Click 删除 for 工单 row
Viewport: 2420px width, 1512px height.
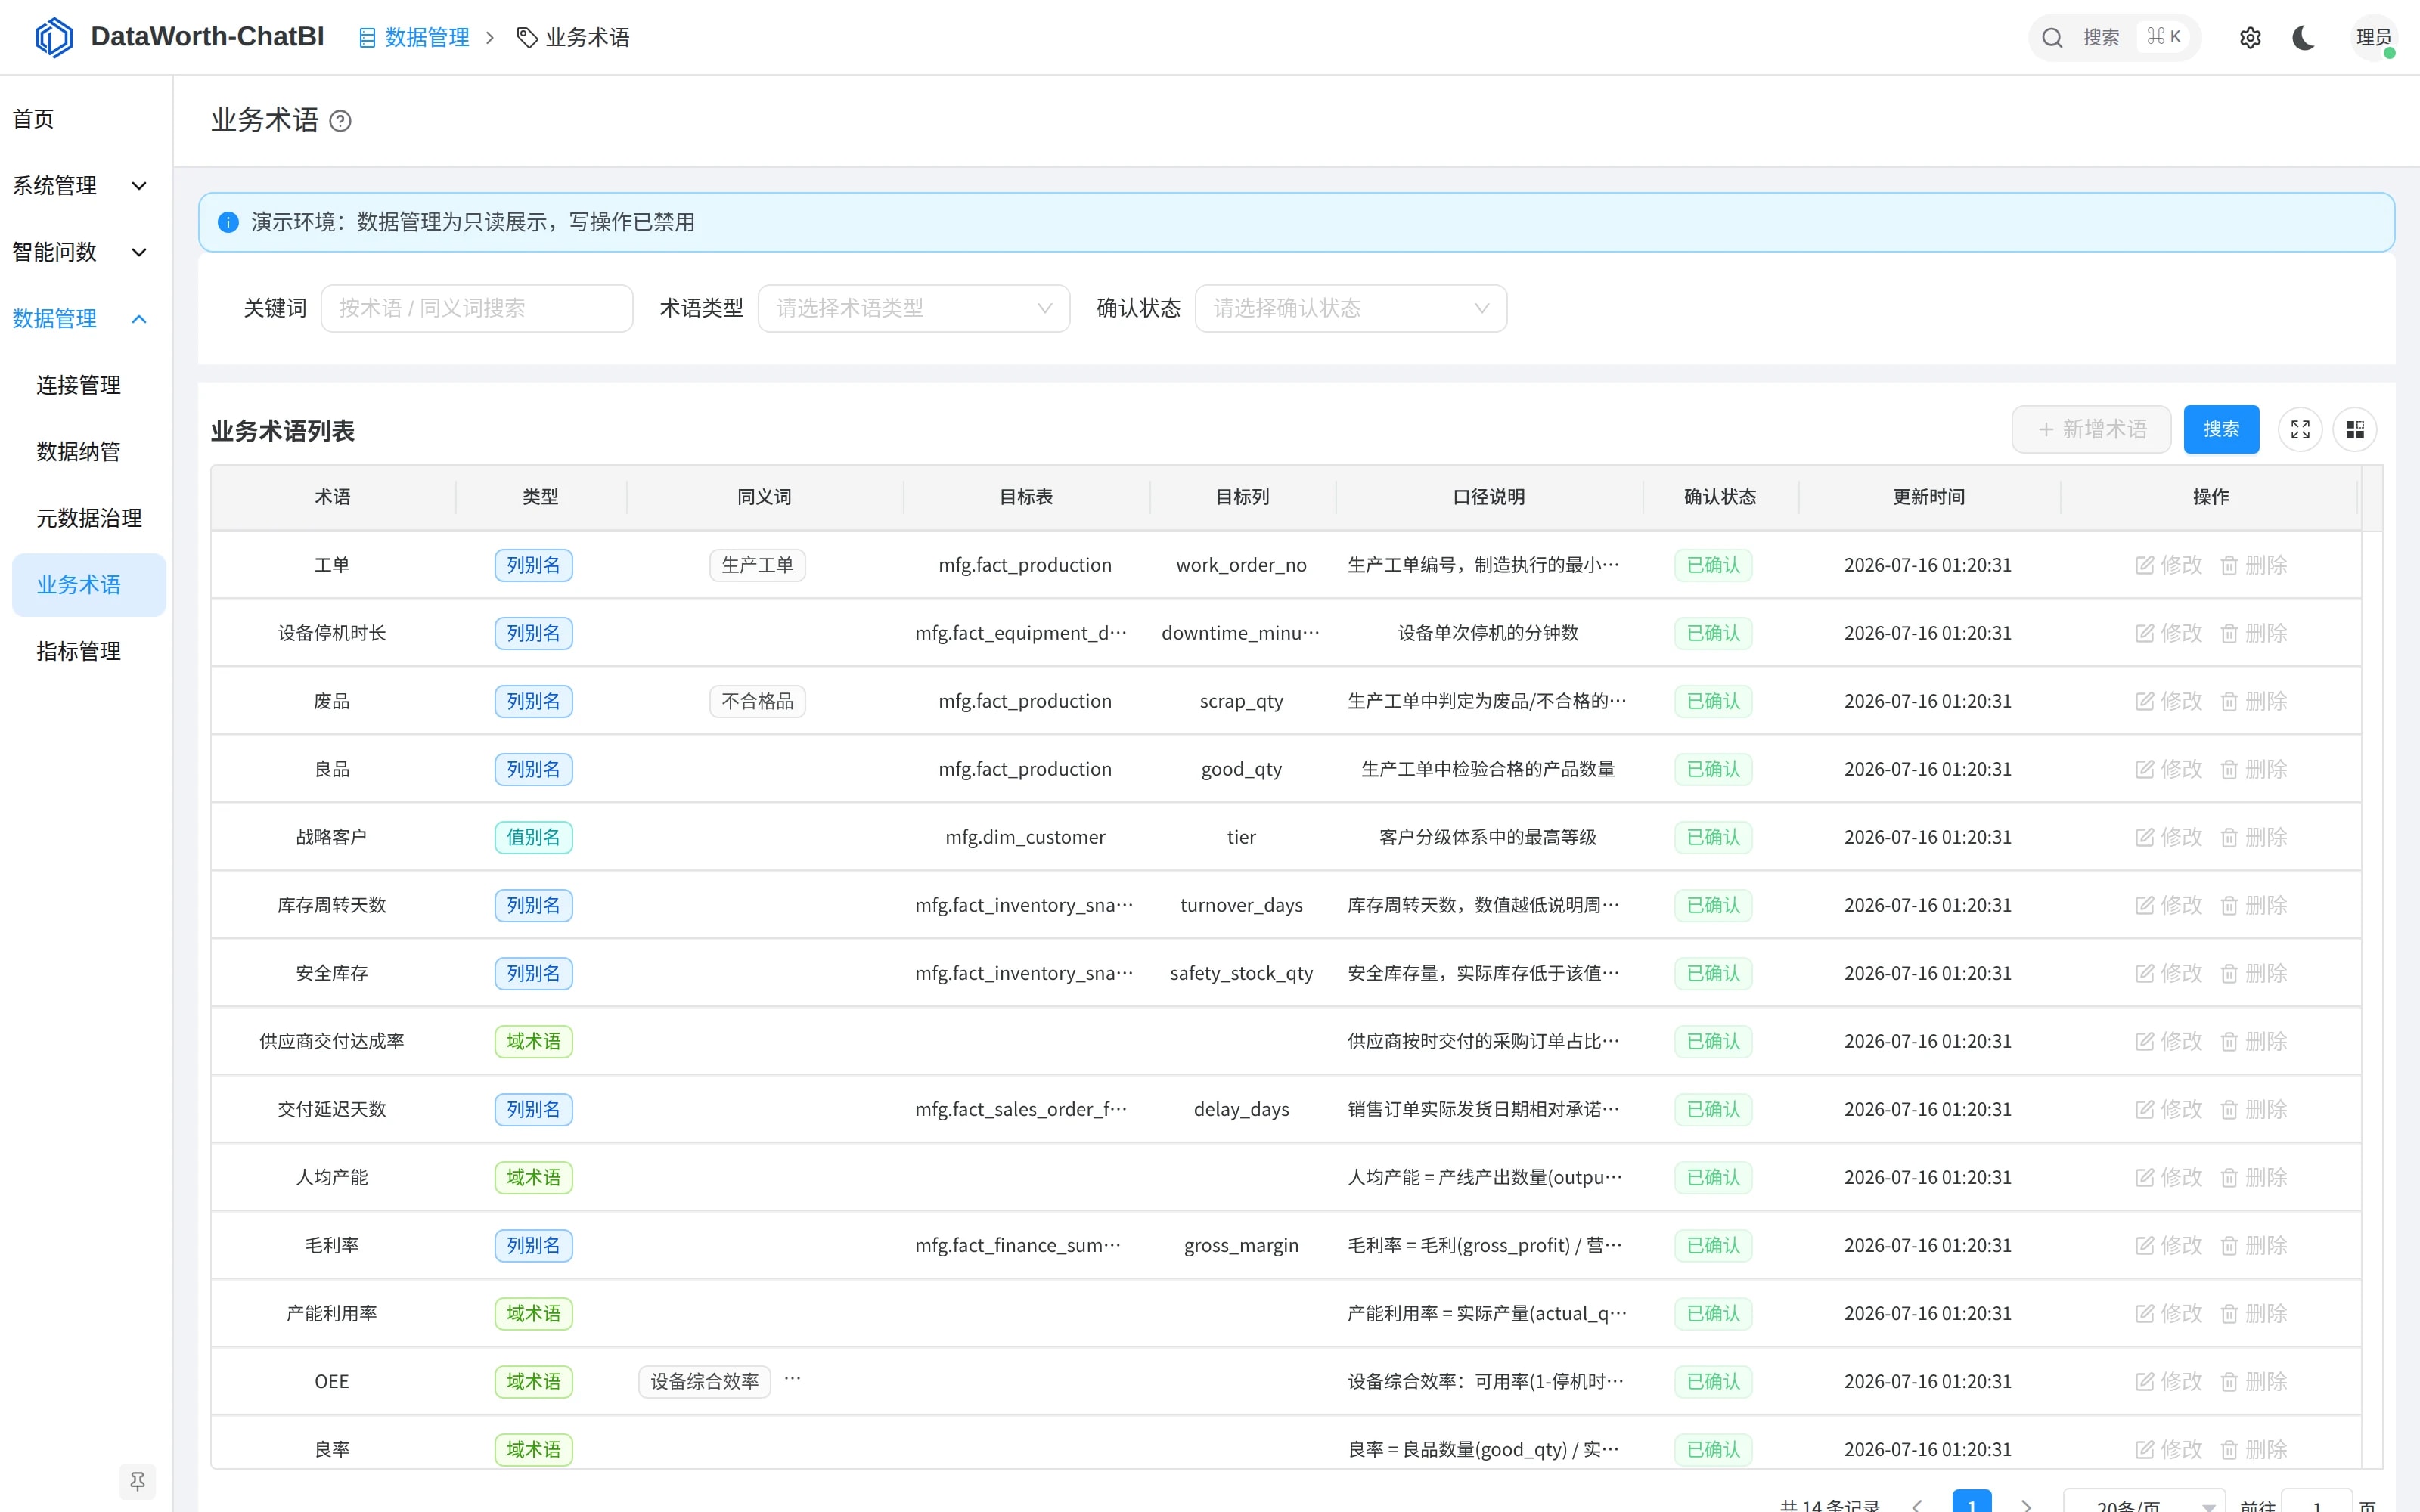[x=2254, y=565]
